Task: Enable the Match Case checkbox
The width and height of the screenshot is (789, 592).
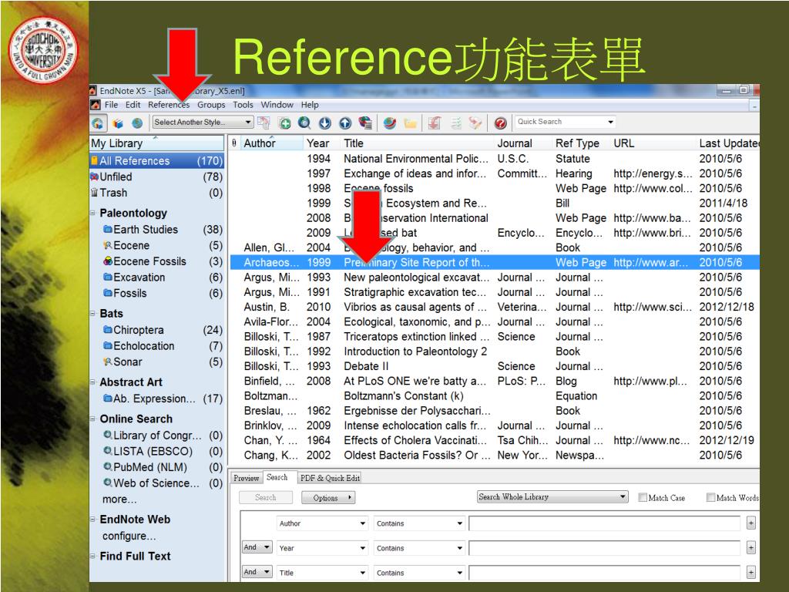Action: click(643, 497)
